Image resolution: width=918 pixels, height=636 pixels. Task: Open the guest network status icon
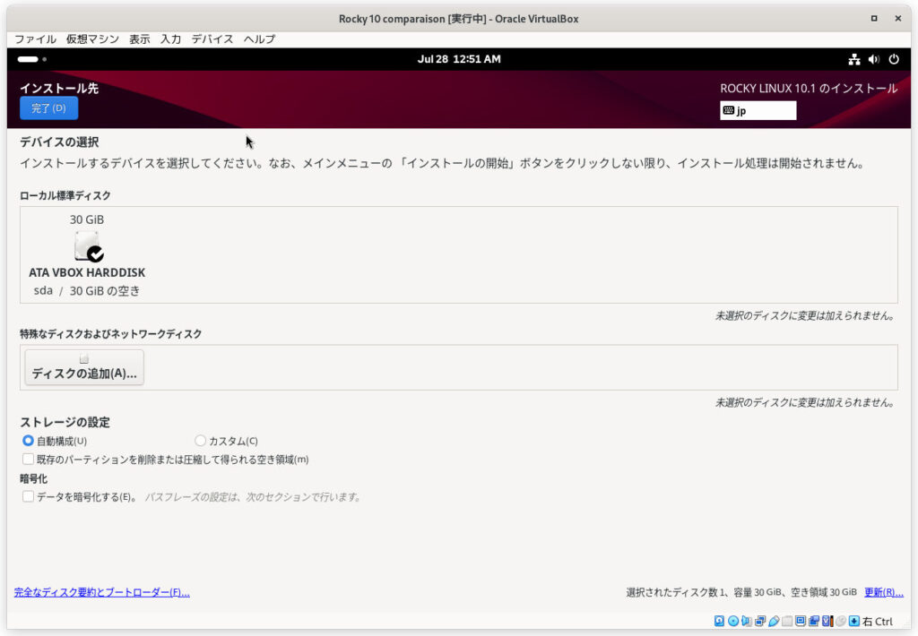tap(854, 59)
